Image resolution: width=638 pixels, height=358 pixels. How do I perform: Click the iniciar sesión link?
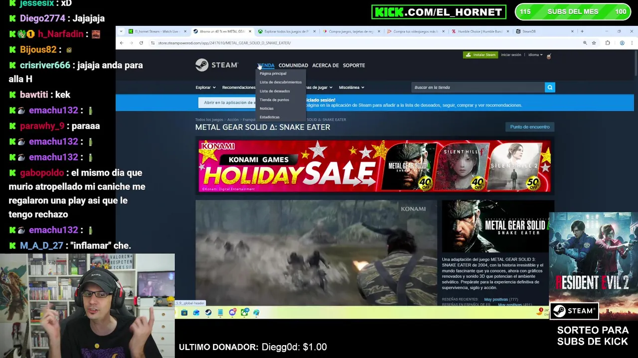tap(511, 55)
